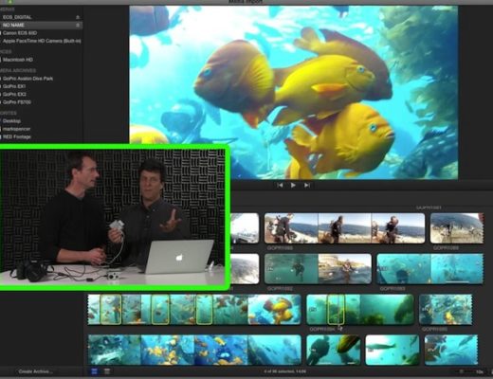Eject the NO NAME volume
Viewport: 493px width, 379px height.
click(78, 25)
